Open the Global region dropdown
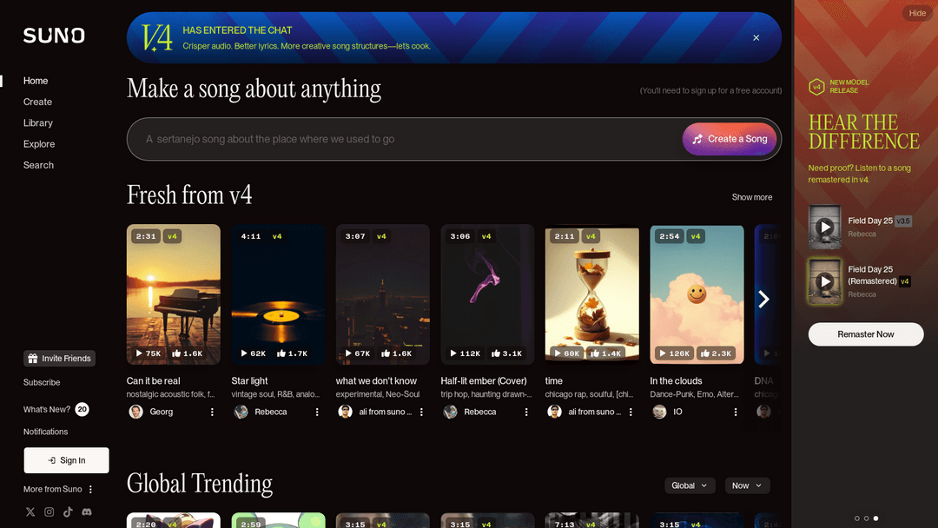This screenshot has width=938, height=528. point(690,485)
